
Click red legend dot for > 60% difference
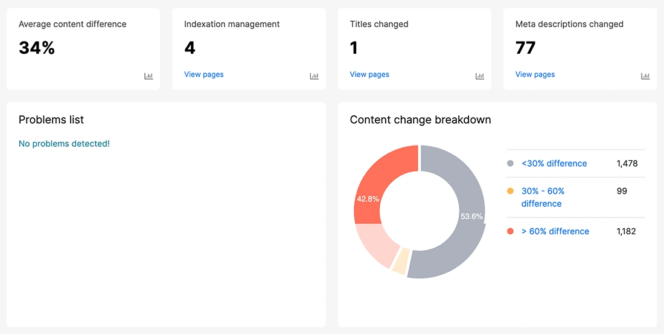510,231
